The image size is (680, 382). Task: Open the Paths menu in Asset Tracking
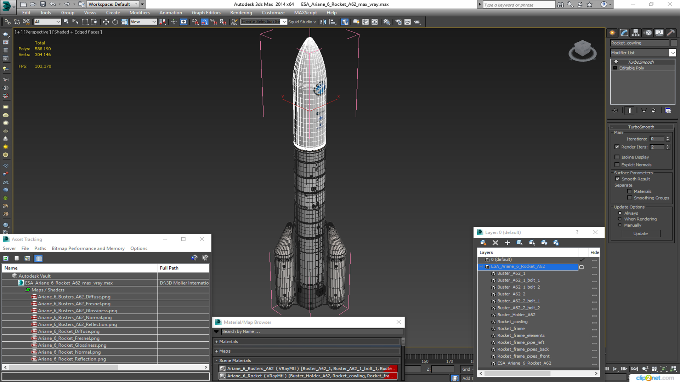(40, 248)
